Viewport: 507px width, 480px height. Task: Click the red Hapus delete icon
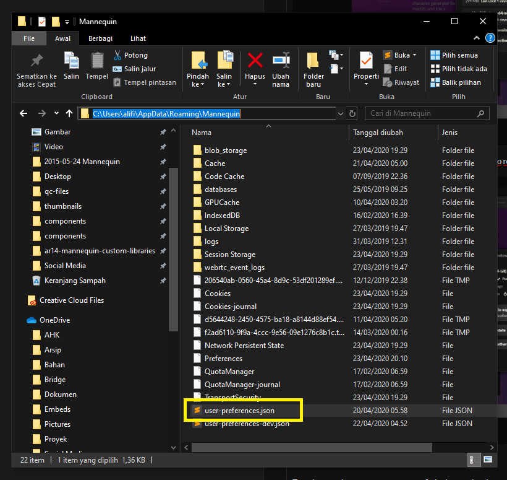point(255,60)
